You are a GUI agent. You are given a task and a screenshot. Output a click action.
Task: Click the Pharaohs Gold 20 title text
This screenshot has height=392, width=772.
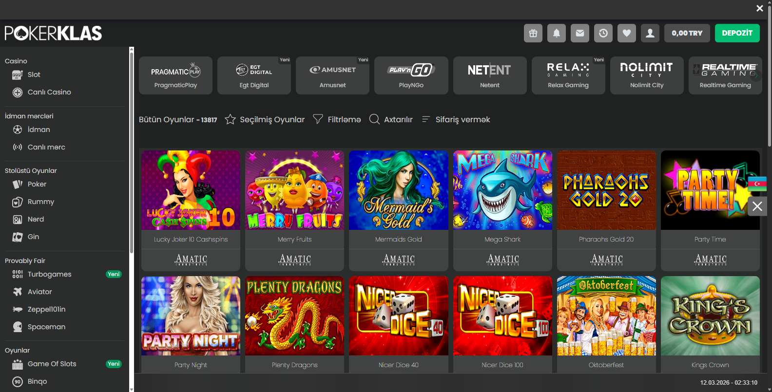(606, 240)
